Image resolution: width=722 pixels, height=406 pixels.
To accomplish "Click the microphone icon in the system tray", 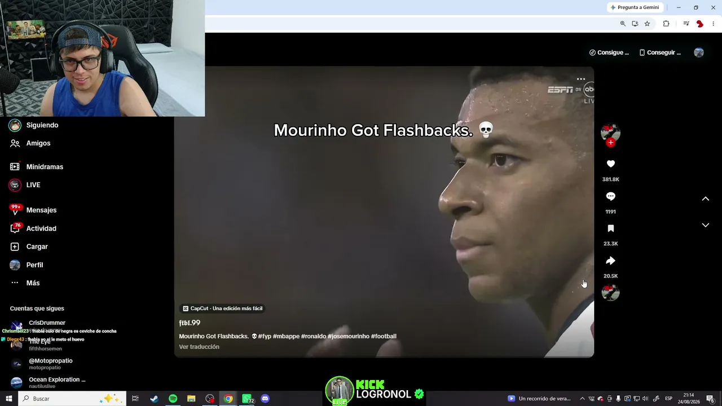I will (x=618, y=399).
